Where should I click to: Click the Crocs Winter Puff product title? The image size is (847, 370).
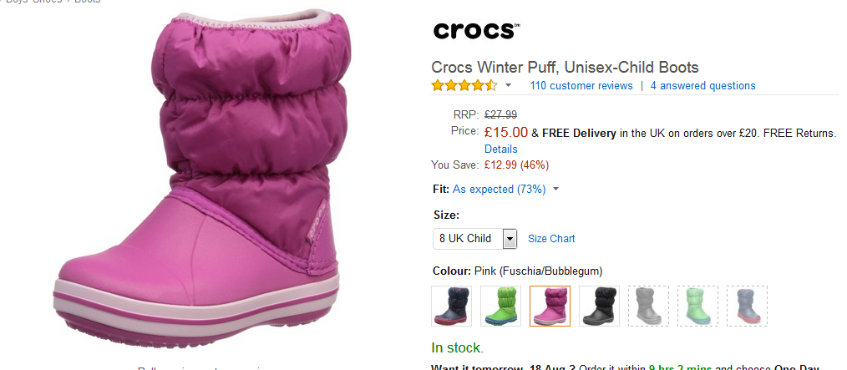pyautogui.click(x=565, y=68)
